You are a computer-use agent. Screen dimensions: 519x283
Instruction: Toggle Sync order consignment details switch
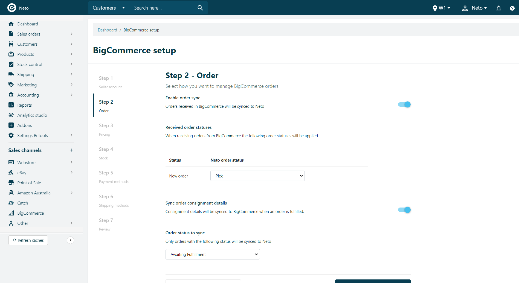point(404,210)
